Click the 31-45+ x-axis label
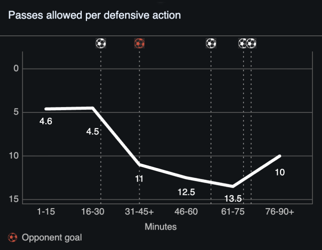This screenshot has width=322, height=250. pyautogui.click(x=139, y=213)
